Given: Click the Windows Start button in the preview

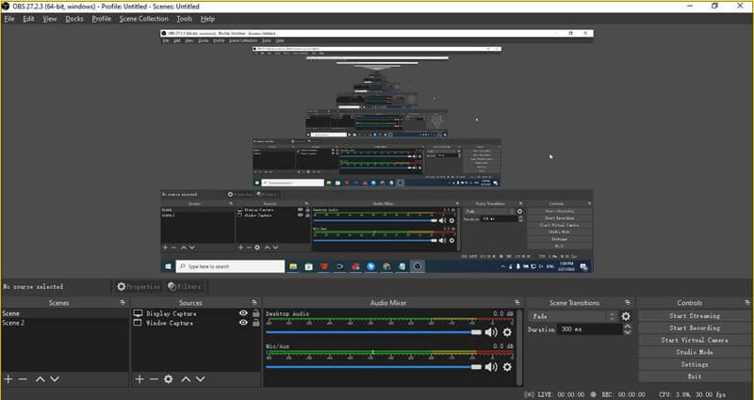Looking at the screenshot, I should 169,266.
